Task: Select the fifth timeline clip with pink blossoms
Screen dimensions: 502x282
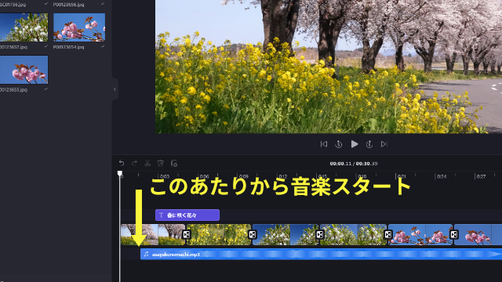Action: [x=420, y=235]
